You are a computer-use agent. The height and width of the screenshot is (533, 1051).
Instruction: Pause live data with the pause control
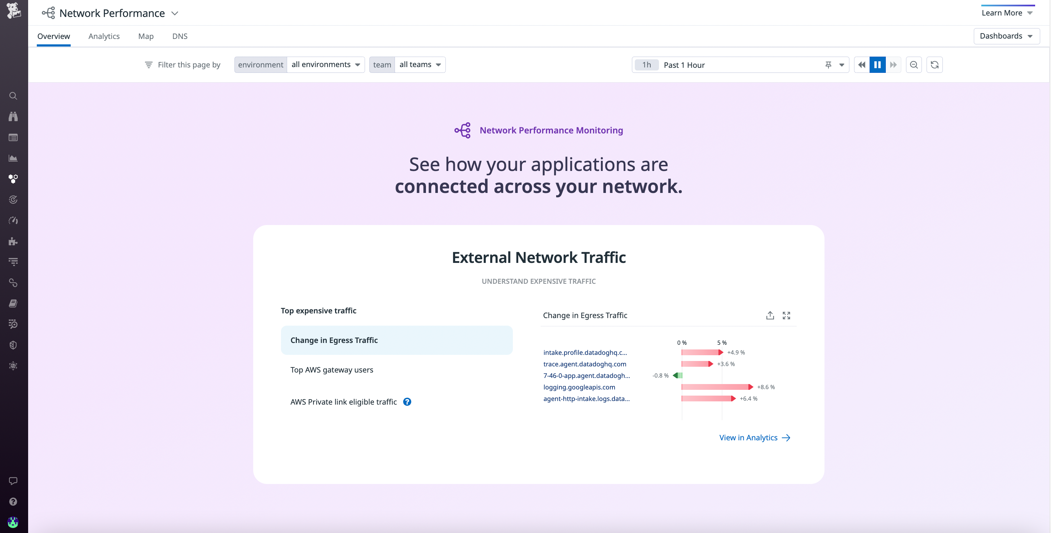878,65
